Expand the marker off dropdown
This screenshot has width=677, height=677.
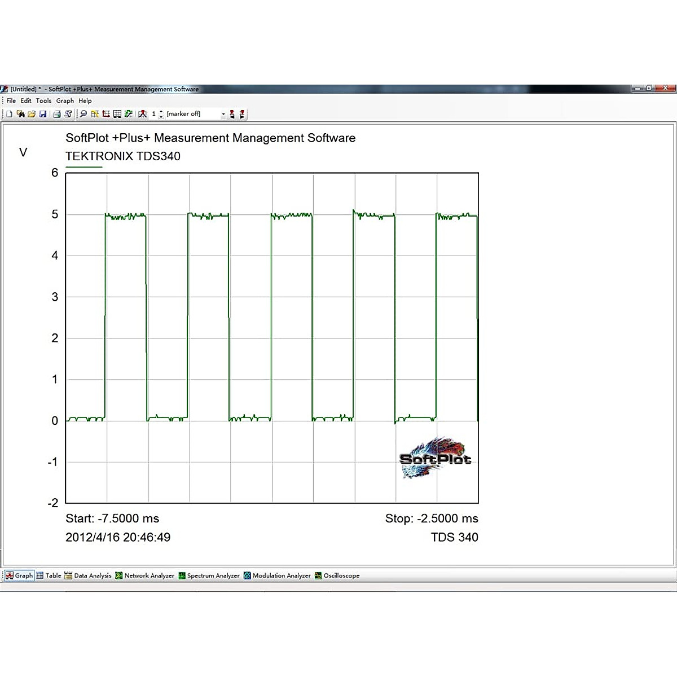point(223,114)
